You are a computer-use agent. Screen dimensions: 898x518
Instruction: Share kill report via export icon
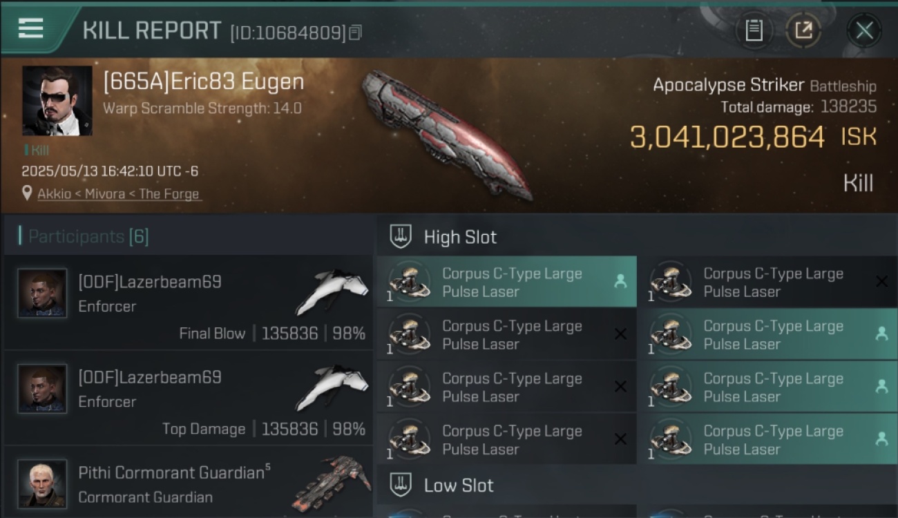[803, 30]
